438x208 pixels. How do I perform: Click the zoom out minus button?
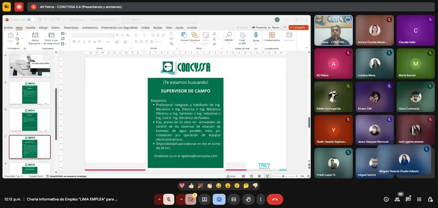pyautogui.click(x=273, y=176)
